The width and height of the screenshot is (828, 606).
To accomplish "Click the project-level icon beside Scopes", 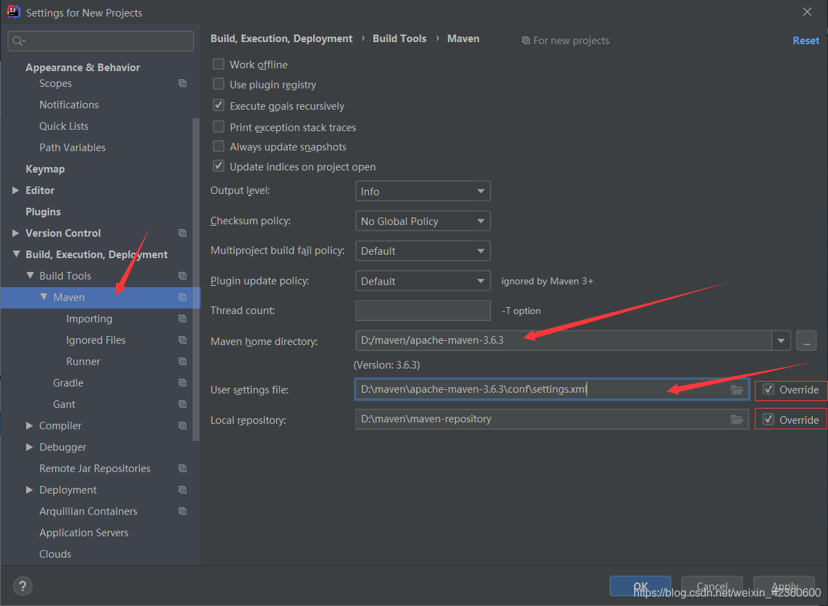I will [x=182, y=84].
